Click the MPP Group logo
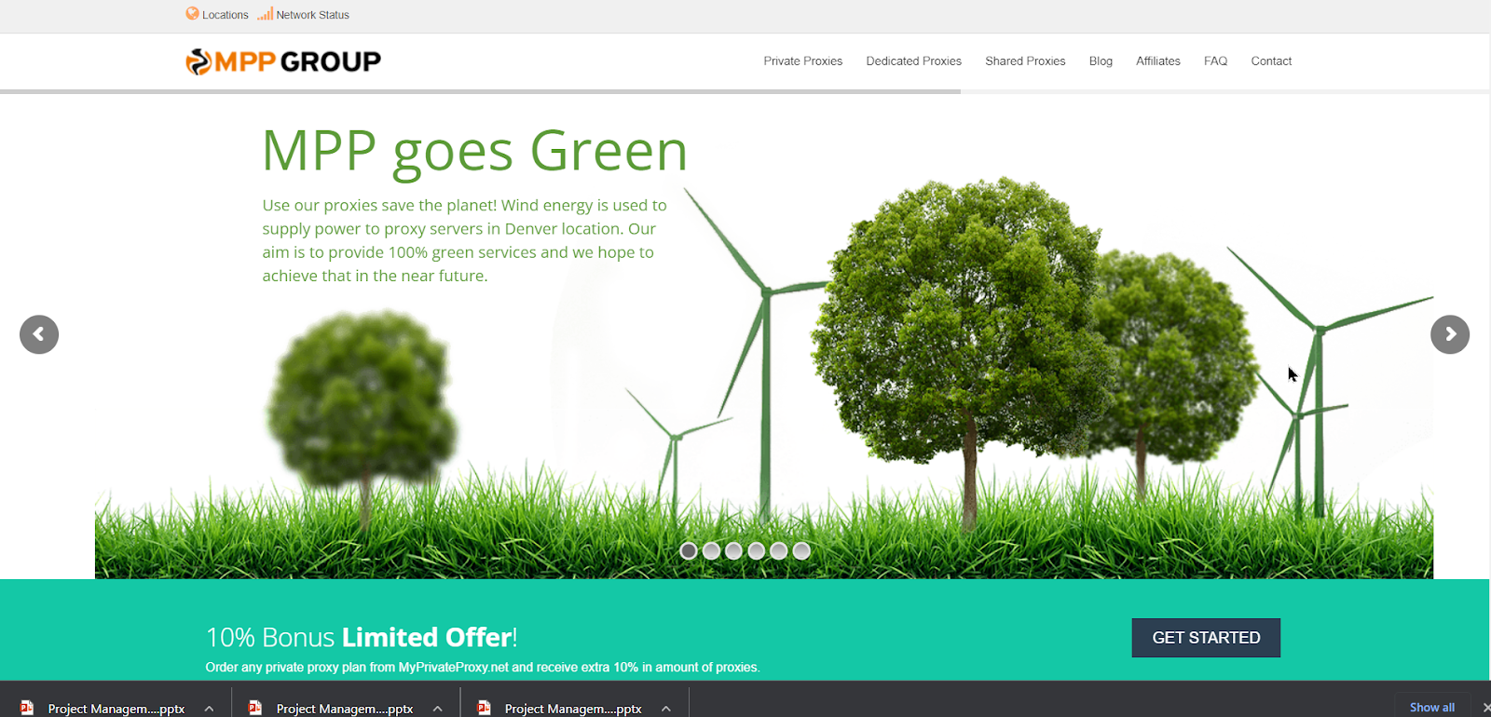The height and width of the screenshot is (717, 1491). pos(283,61)
